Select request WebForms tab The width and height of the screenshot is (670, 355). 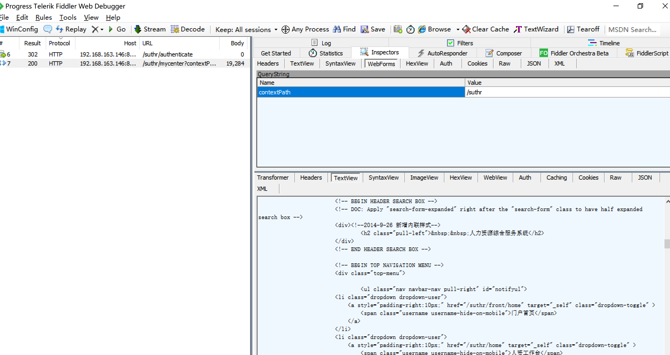point(381,64)
